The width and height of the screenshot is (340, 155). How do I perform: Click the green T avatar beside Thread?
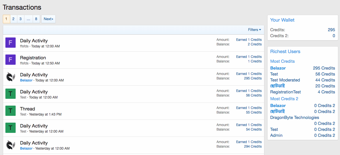(11, 111)
